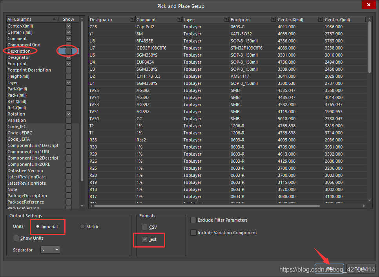Sort table by Footprint header
Viewport: 379px width, 277px height.
[x=253, y=19]
